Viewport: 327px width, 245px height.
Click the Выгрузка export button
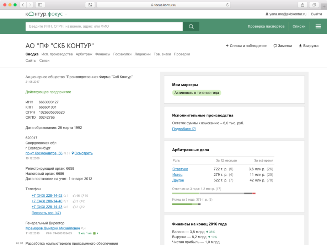pos(308,46)
